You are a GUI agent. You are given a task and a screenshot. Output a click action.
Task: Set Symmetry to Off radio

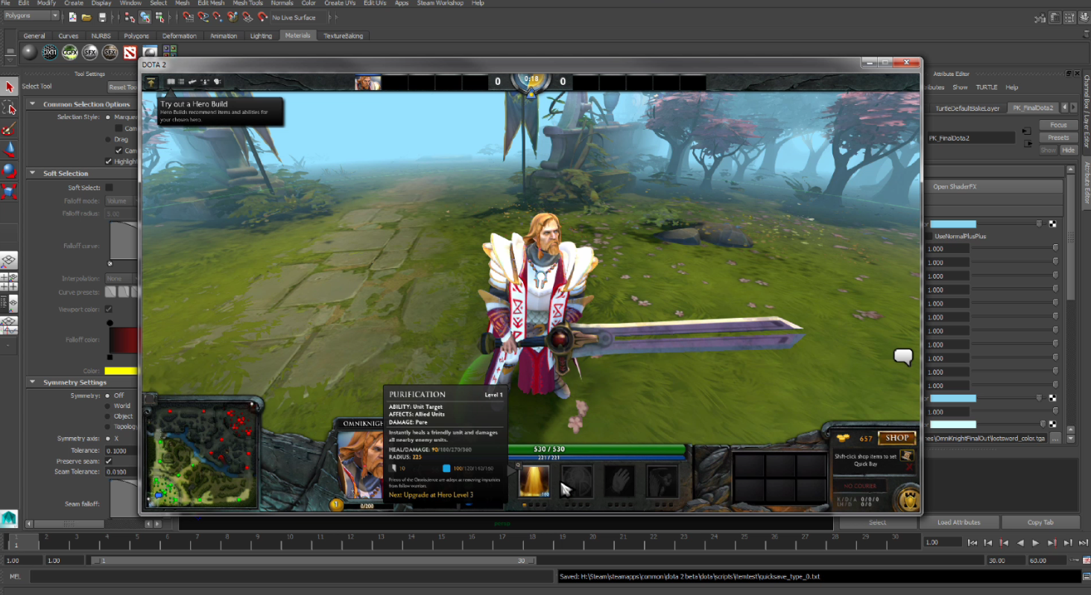(108, 395)
